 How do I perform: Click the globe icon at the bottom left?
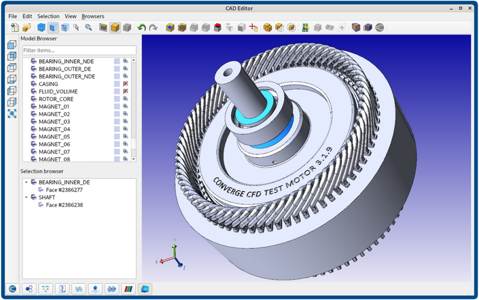click(12, 289)
